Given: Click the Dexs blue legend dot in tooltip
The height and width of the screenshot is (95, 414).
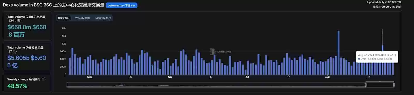Looking at the screenshot, I should [359, 59].
